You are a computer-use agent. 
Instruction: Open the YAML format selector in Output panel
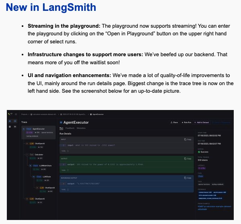[x=65, y=170]
